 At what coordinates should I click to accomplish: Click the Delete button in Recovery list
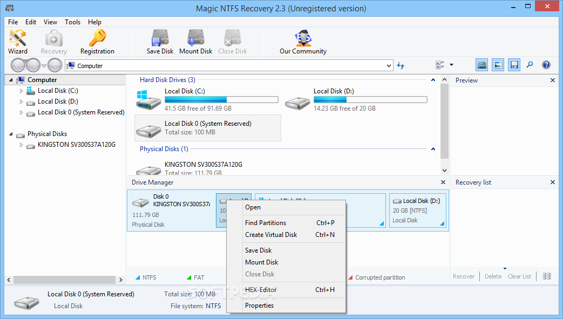pos(493,276)
